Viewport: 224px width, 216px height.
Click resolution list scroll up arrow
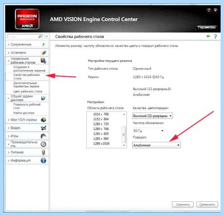pos(124,114)
